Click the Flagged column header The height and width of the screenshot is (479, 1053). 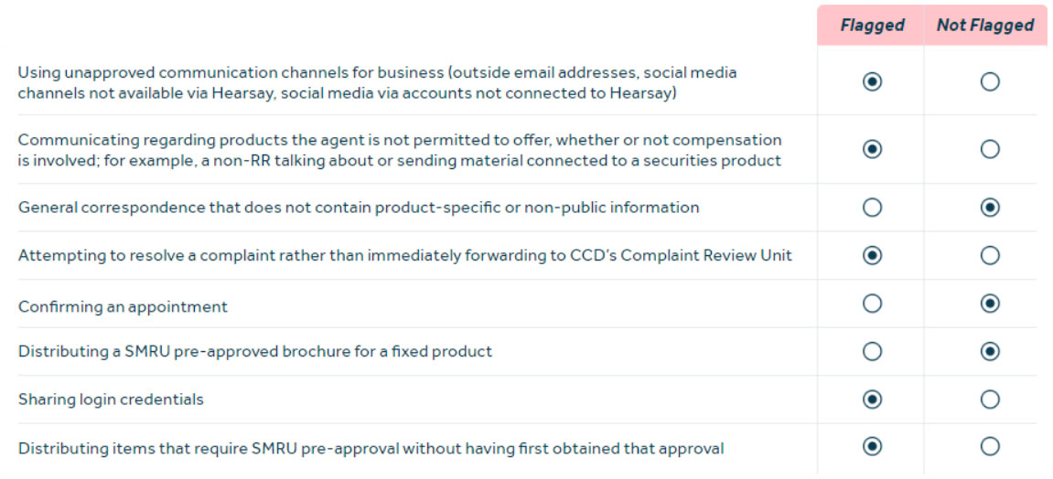(872, 26)
